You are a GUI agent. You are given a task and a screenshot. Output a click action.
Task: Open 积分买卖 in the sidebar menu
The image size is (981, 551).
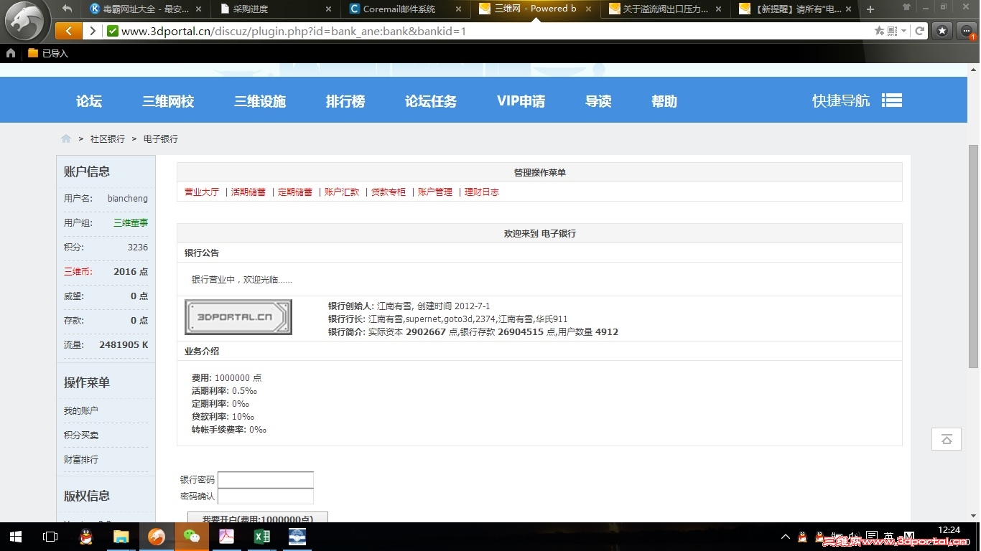(81, 435)
